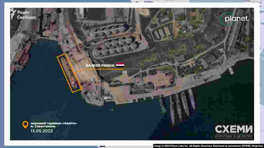
Task: Click the row of moored warships
Action: [178, 105]
